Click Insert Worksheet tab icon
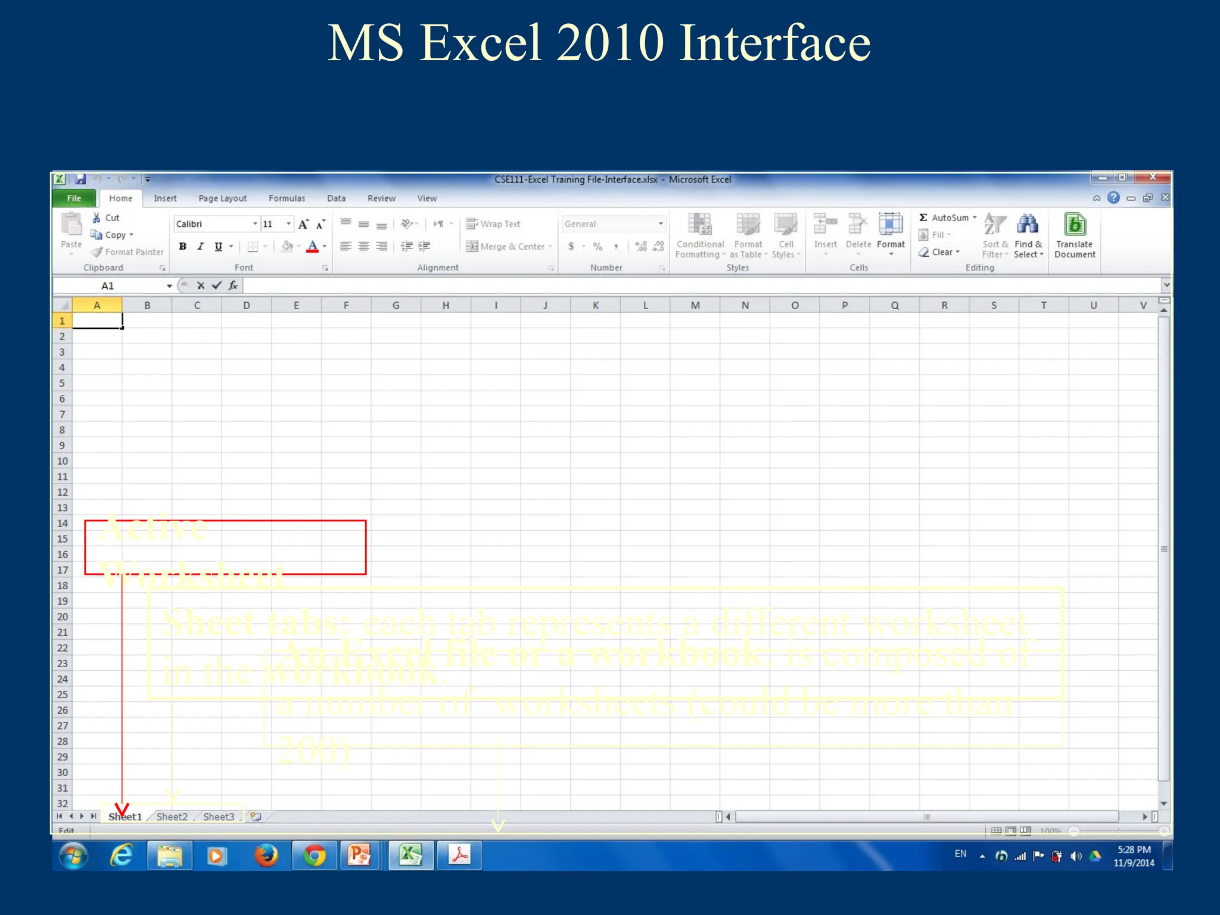1220x915 pixels. tap(256, 817)
